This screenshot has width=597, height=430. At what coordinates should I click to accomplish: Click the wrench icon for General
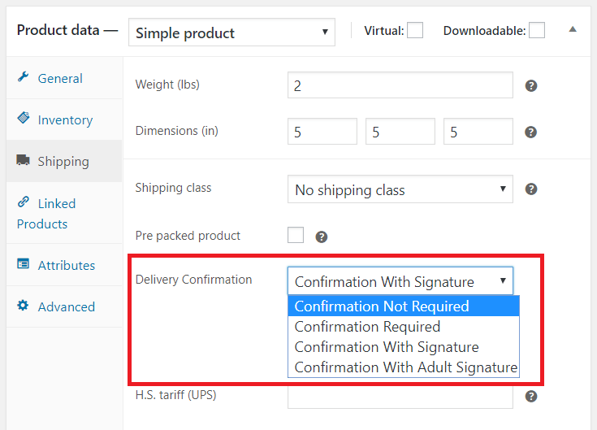pyautogui.click(x=23, y=77)
